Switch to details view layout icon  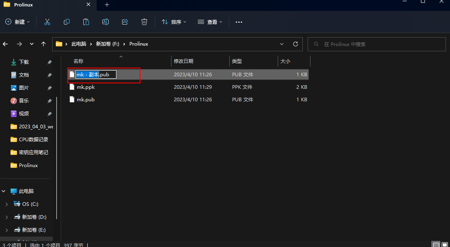(436, 245)
